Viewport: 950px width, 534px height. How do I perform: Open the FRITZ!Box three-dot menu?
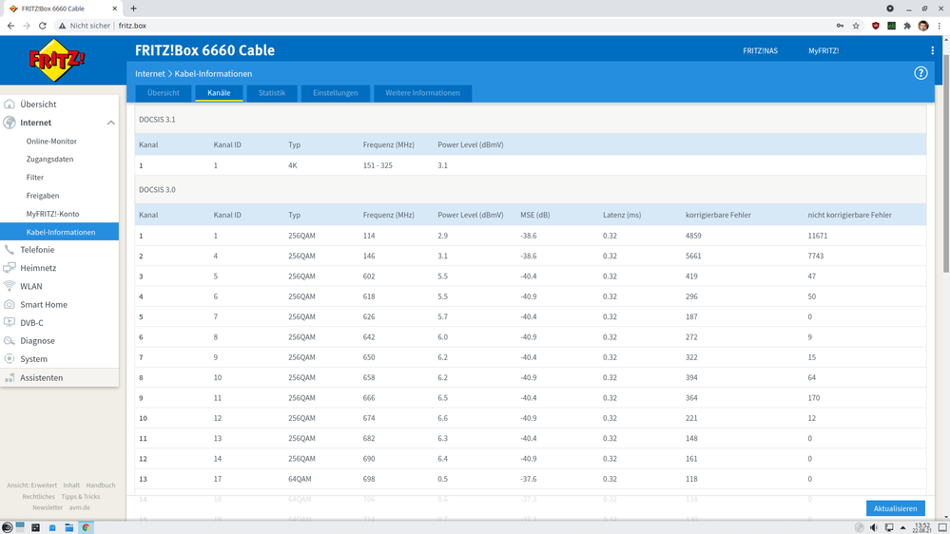tap(932, 50)
